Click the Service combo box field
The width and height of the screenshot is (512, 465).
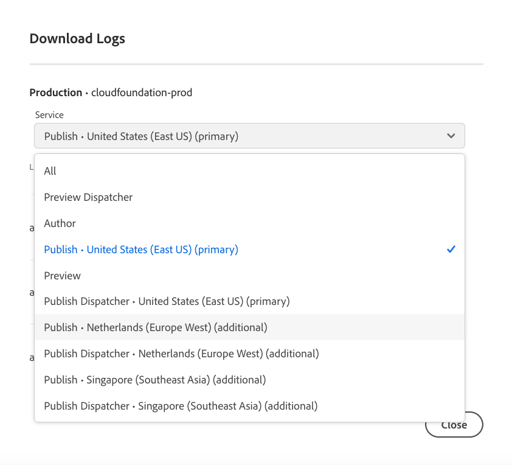coord(243,136)
